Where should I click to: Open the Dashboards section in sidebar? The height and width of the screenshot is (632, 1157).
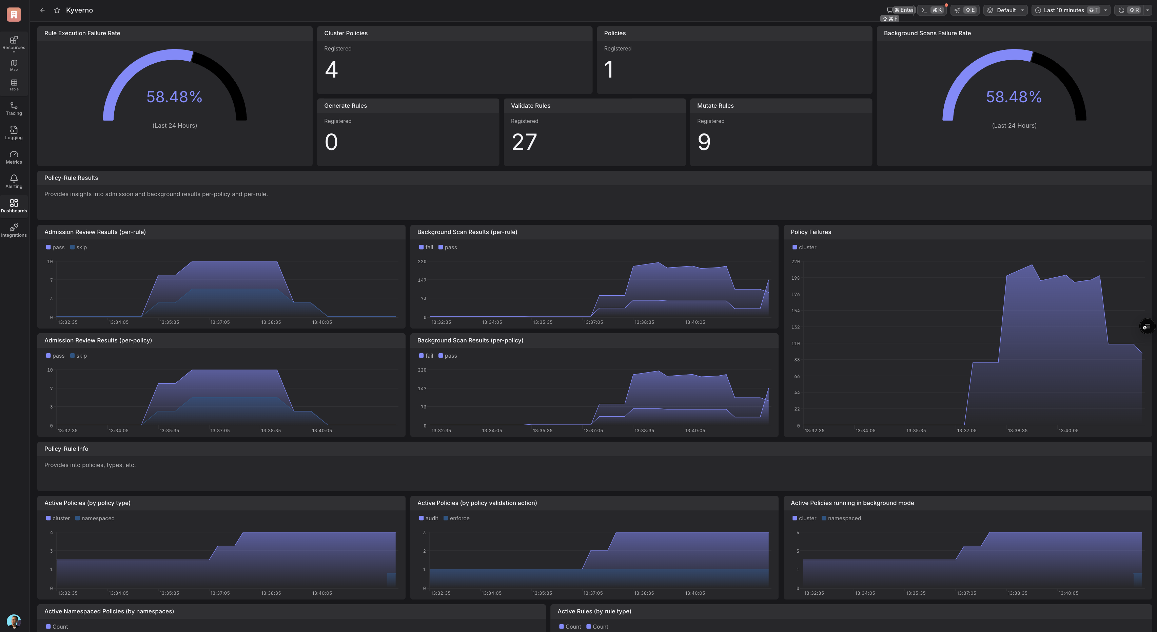(14, 206)
